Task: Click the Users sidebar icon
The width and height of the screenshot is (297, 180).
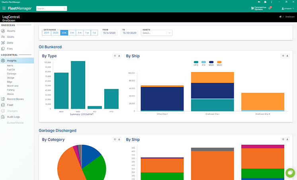Action: coord(3,37)
